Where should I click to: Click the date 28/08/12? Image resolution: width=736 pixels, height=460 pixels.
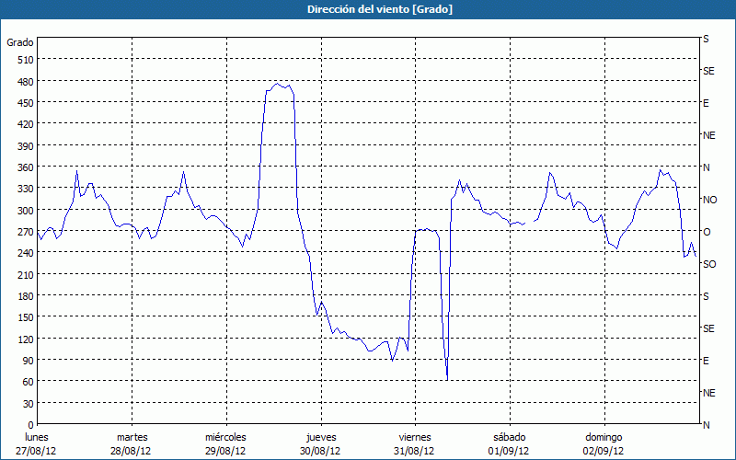click(x=131, y=451)
